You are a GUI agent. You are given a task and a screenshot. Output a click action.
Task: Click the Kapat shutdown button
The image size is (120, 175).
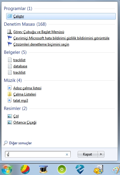(x=87, y=154)
